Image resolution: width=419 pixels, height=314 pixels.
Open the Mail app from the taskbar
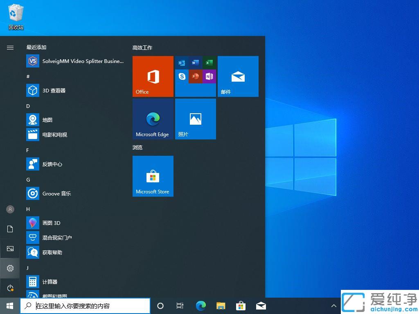[x=261, y=305]
